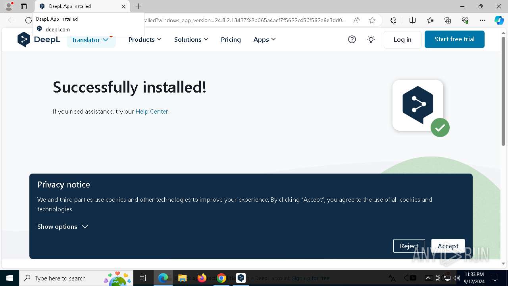Image resolution: width=508 pixels, height=286 pixels.
Task: Reject cookies in privacy notice
Action: click(409, 246)
